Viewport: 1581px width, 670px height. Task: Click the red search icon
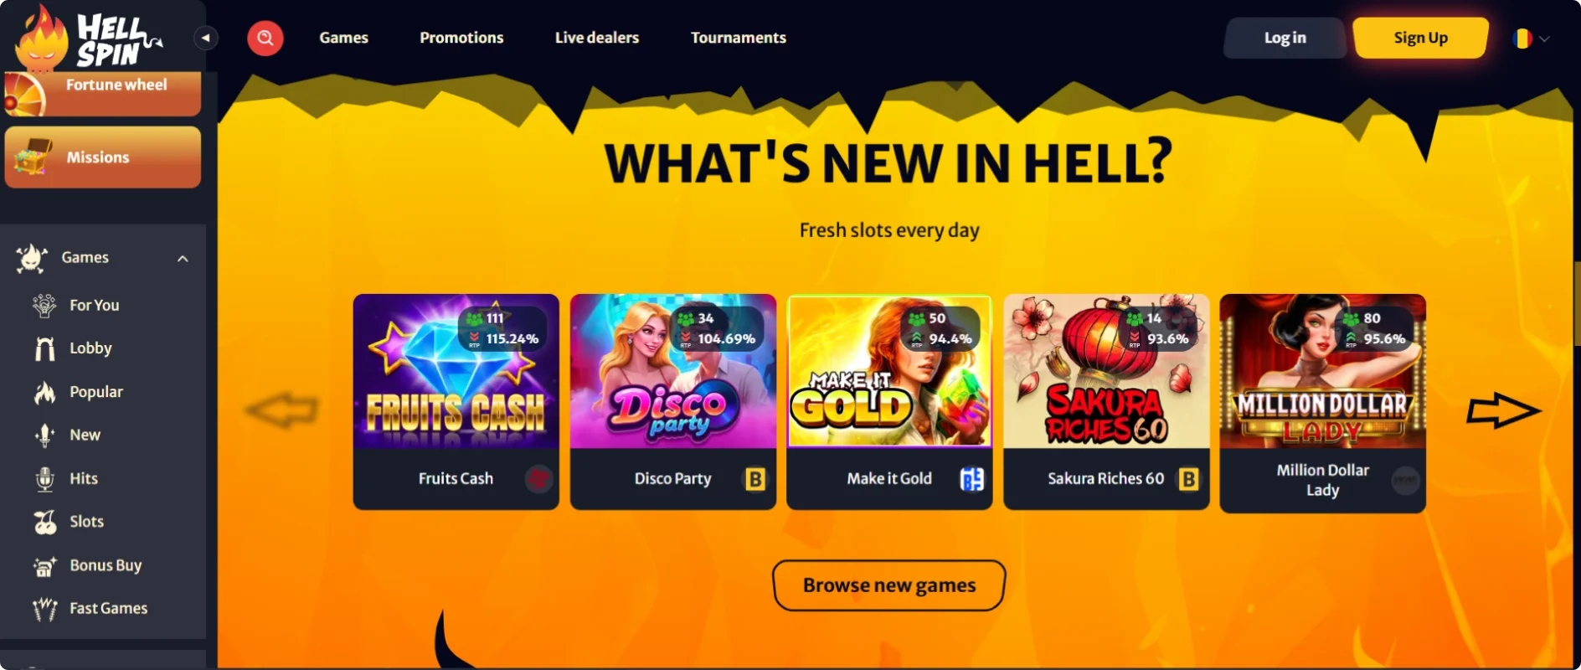point(265,38)
